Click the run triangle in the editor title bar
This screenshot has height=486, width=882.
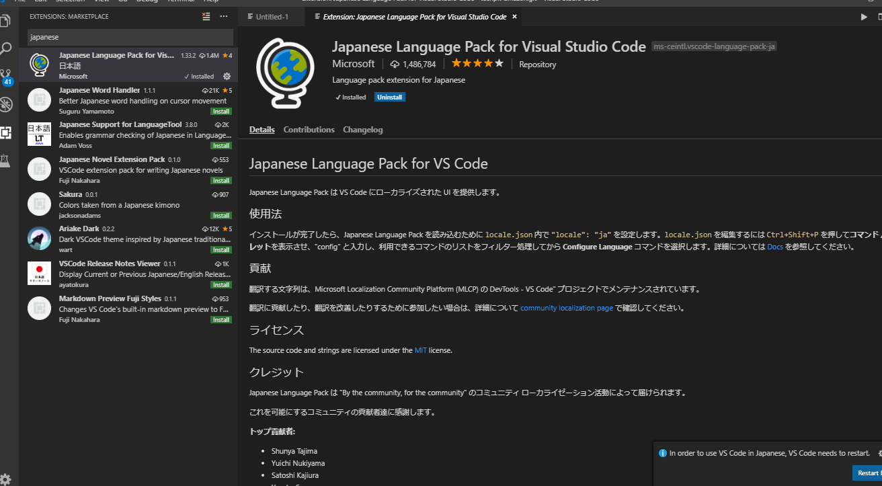pyautogui.click(x=865, y=17)
